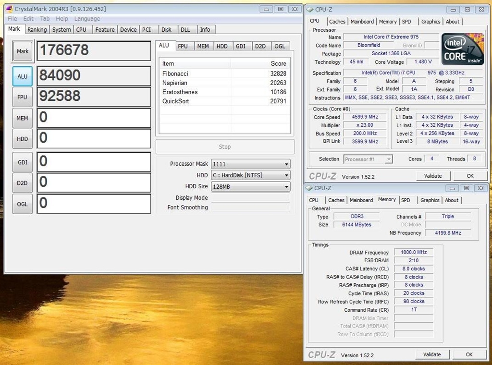
Task: Select the OGL results tab
Action: click(280, 46)
